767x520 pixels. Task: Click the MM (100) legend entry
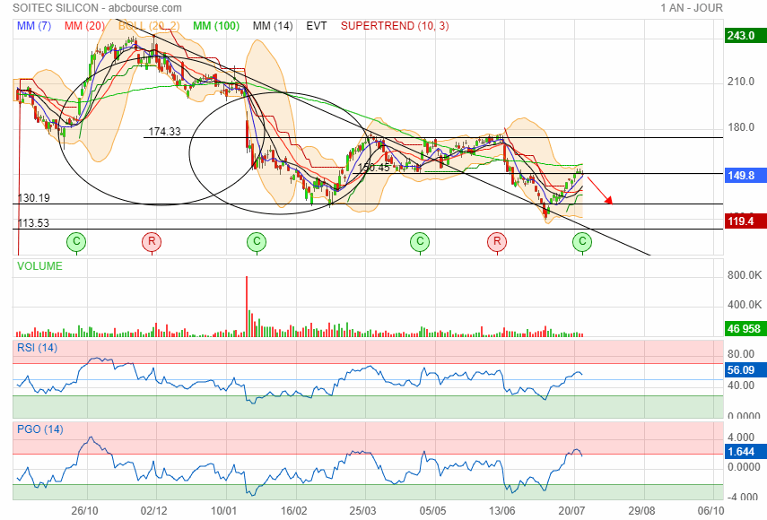pos(215,26)
